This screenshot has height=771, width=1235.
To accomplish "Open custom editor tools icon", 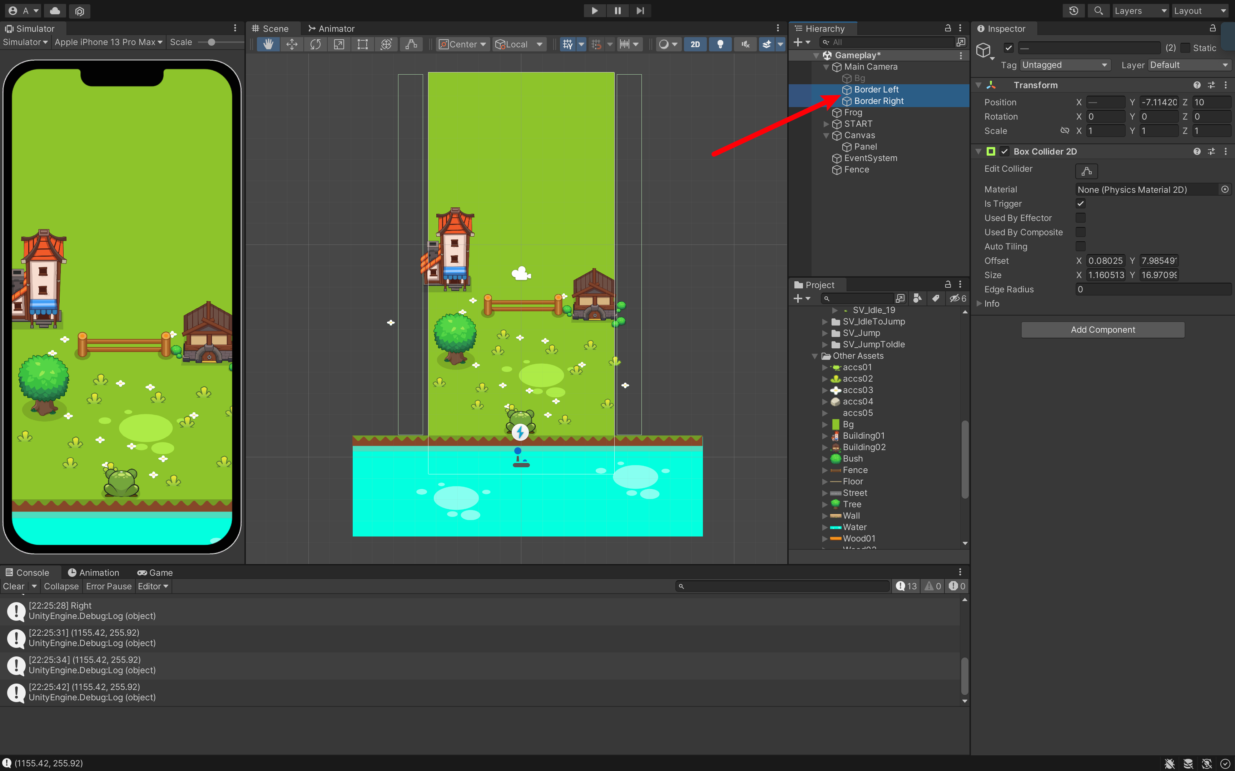I will pos(411,44).
